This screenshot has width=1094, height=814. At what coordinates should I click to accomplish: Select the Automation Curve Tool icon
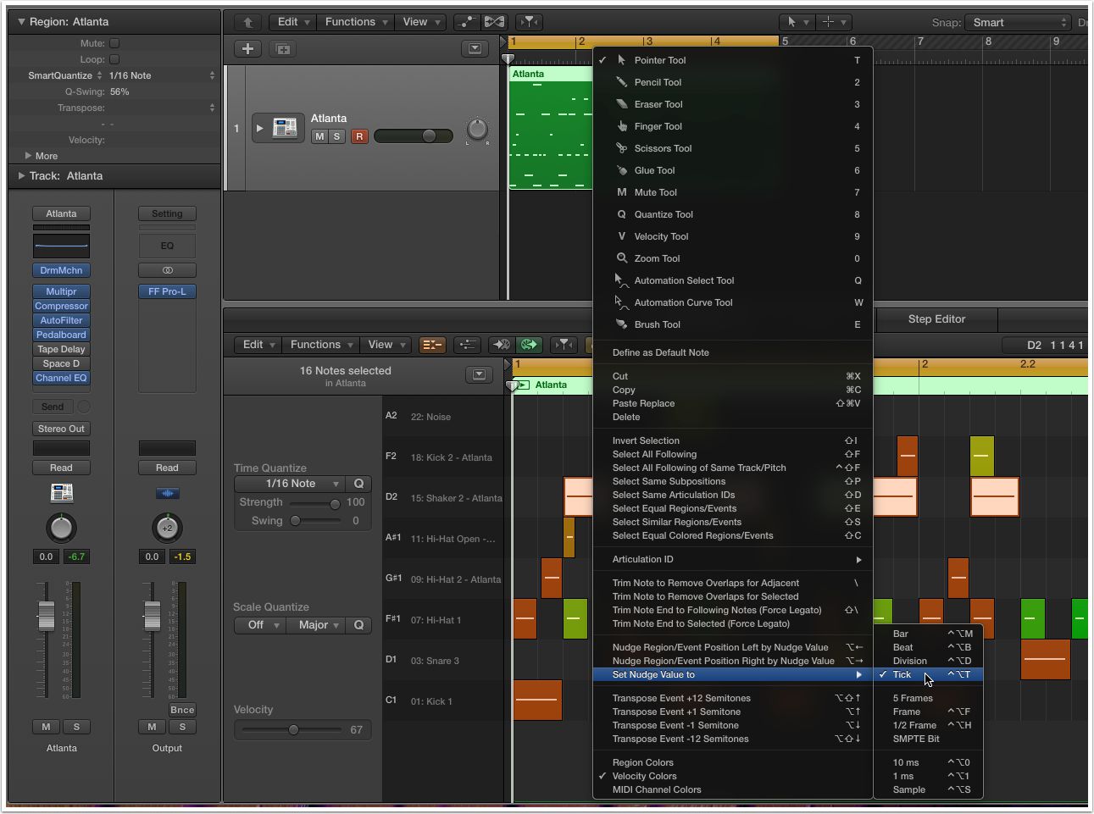tap(621, 302)
